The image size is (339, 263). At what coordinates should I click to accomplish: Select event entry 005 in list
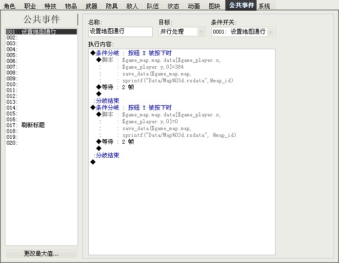coord(41,55)
